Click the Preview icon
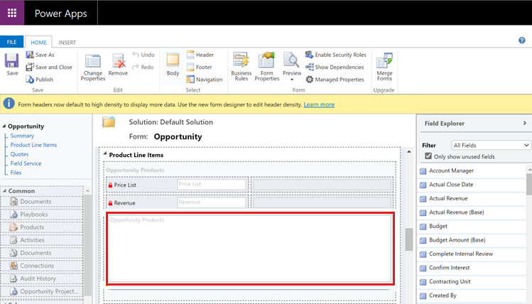Viewport: 532px width, 304px height. 291,61
